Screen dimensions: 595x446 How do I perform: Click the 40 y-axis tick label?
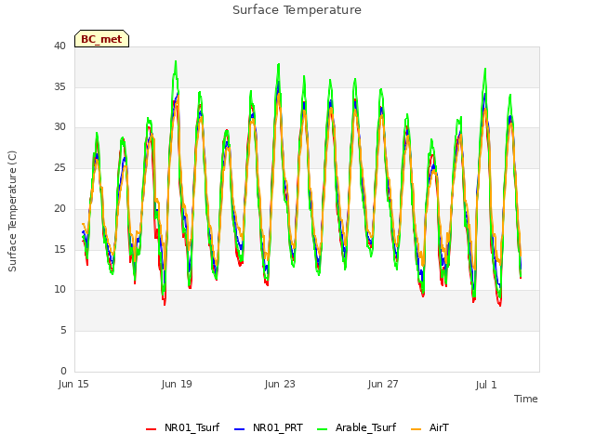point(59,46)
